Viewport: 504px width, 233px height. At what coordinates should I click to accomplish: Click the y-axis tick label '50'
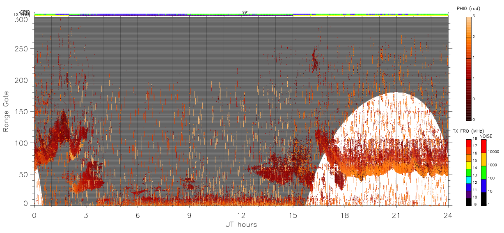[24, 174]
